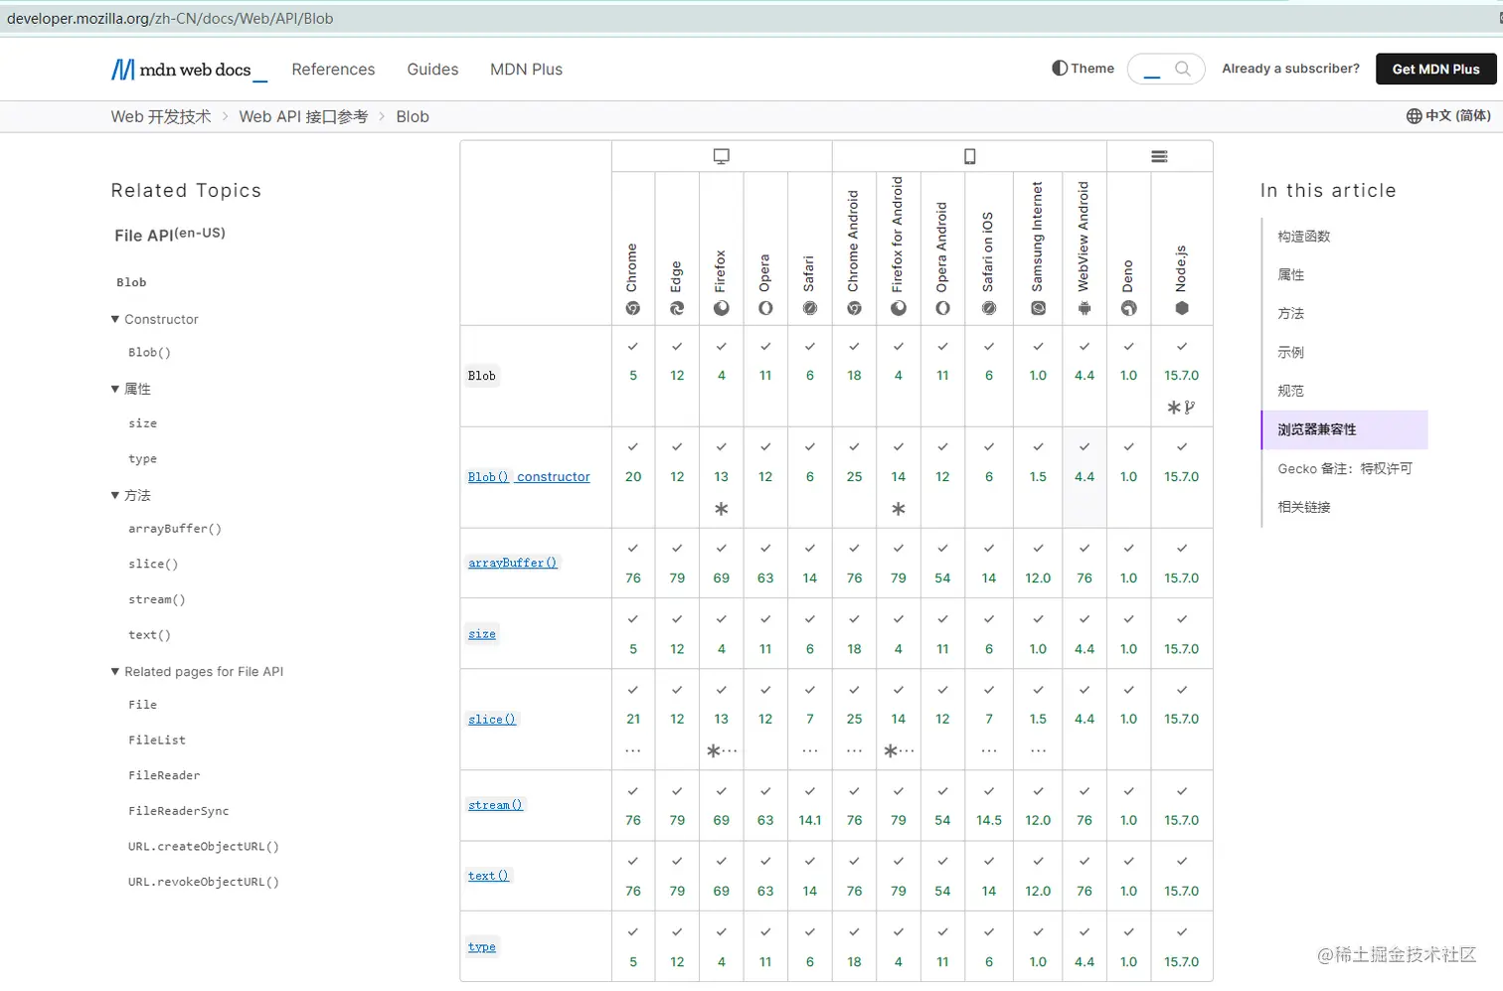Jump to 示例 in article outline
The height and width of the screenshot is (991, 1503).
1290,353
